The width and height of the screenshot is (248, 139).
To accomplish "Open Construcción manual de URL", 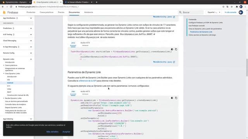I will (x=18, y=95).
